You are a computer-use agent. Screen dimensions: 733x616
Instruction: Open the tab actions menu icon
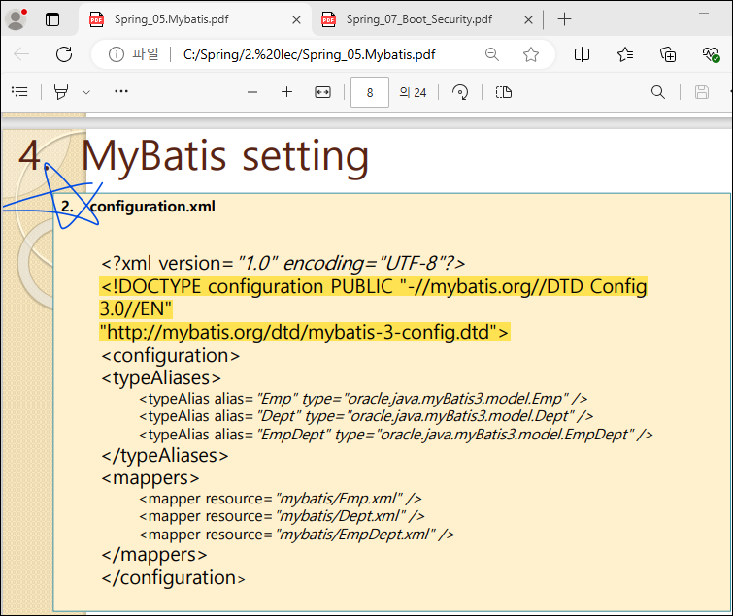[x=52, y=19]
